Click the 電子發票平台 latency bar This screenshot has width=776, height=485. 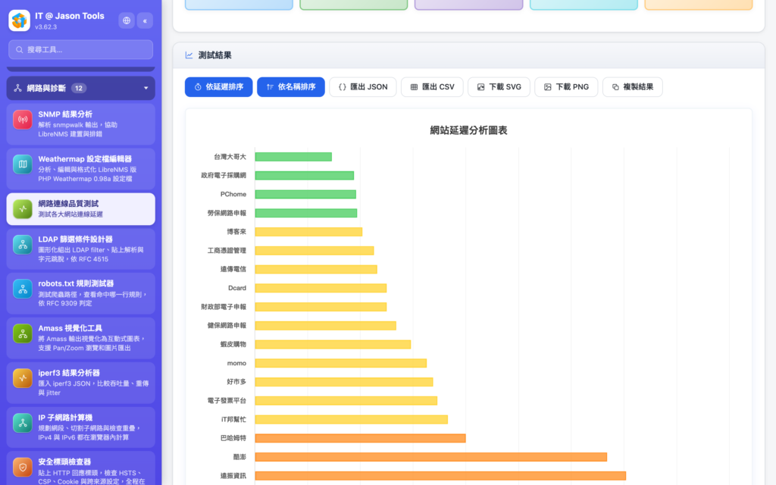346,401
